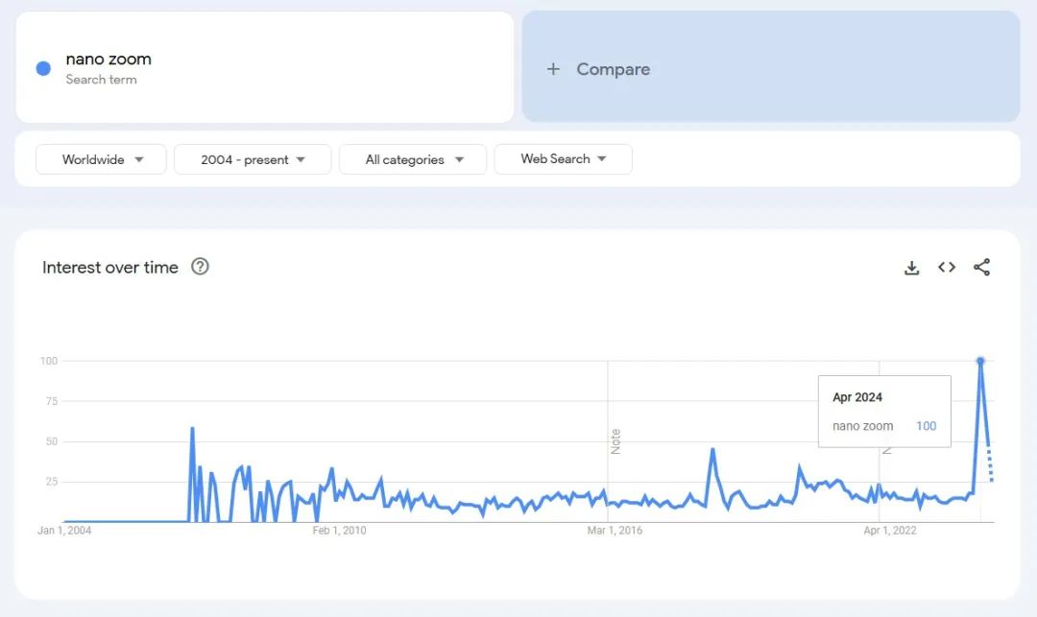Click the Feb 1, 2010 axis label
1037x617 pixels.
tap(339, 531)
